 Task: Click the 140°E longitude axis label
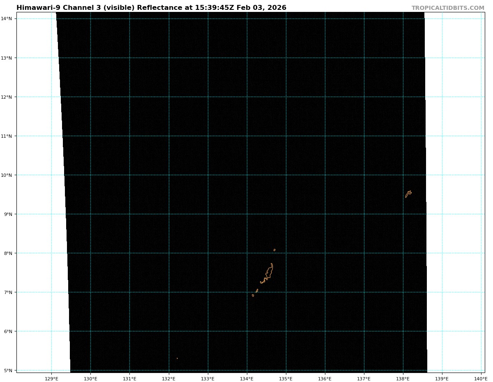(481, 378)
